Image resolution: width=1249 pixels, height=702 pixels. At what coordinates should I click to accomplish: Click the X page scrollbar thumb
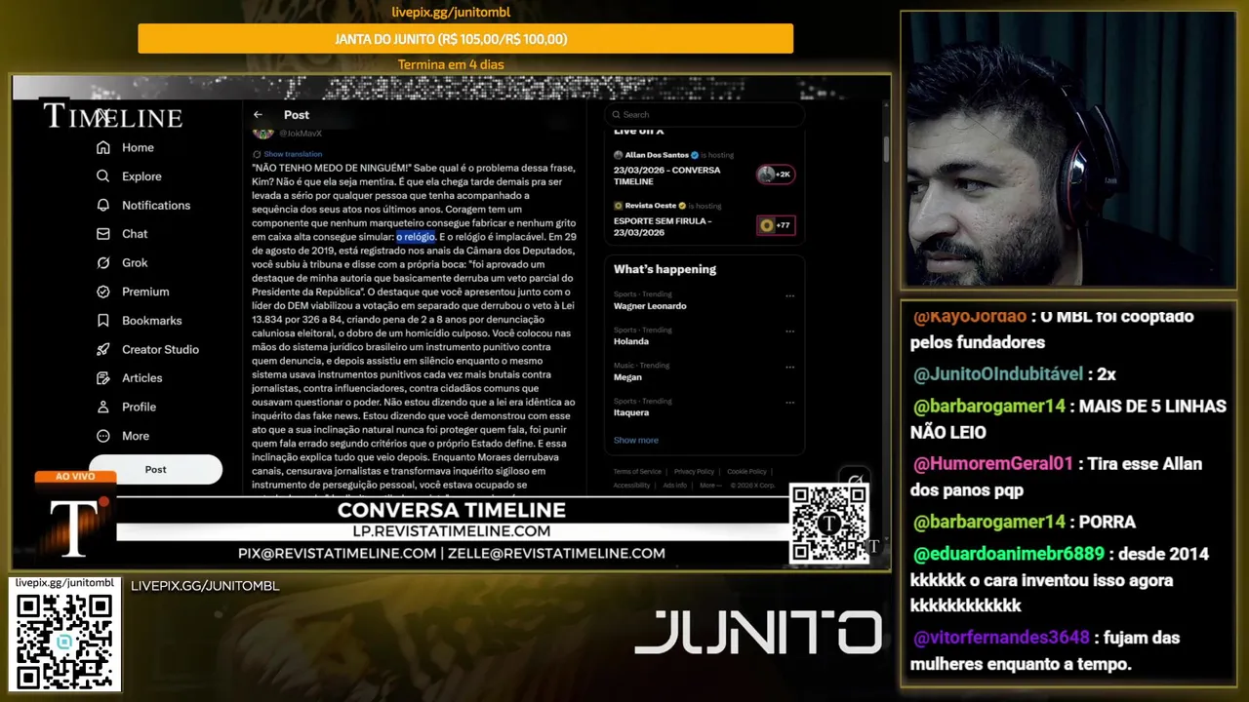pyautogui.click(x=886, y=148)
